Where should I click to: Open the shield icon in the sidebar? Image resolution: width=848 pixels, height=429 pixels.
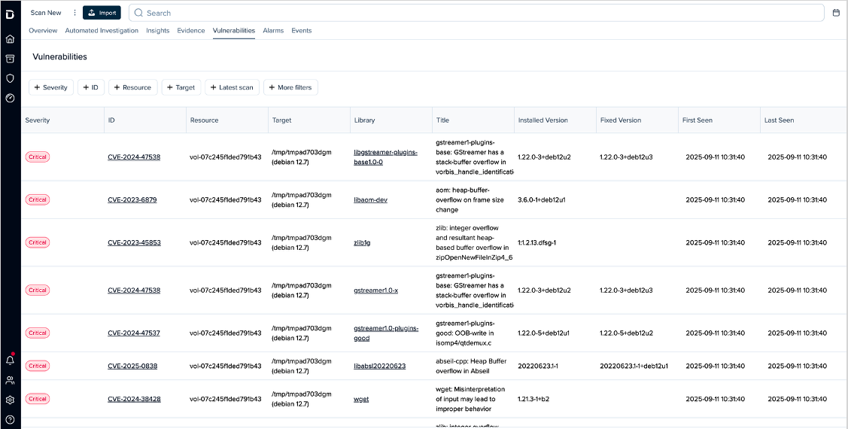tap(10, 78)
